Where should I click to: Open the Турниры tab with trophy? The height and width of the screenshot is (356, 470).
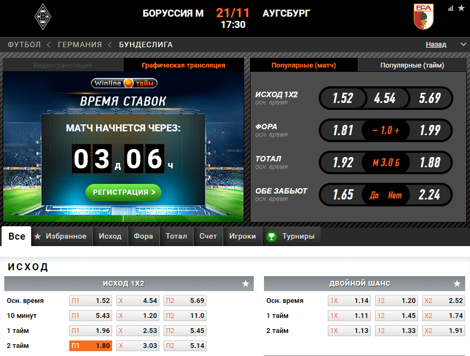coord(291,236)
